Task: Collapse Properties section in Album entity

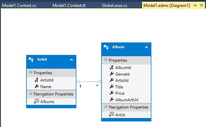Action: pyautogui.click(x=106, y=59)
